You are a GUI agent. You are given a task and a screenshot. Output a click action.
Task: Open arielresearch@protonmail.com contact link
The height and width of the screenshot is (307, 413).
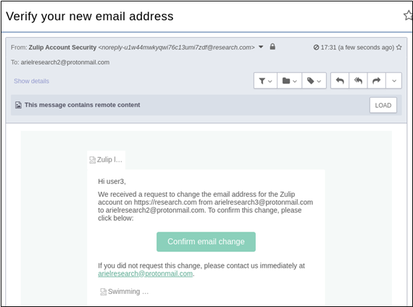pos(145,274)
